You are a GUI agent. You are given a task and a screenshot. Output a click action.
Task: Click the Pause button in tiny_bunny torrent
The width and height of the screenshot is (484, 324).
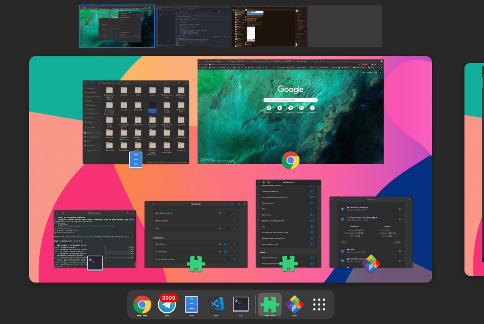[x=398, y=242]
